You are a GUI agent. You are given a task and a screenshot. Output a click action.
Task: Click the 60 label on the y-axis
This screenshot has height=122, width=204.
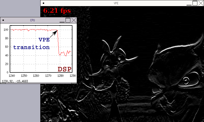pyautogui.click(x=7, y=47)
